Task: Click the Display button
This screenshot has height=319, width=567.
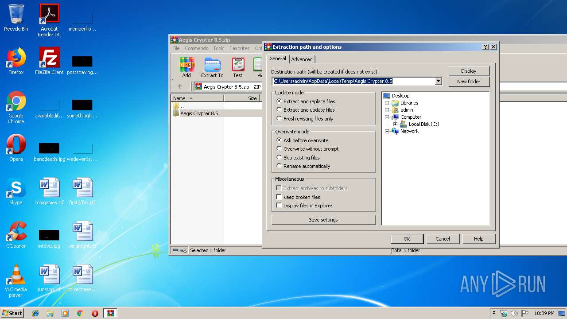Action: (469, 71)
